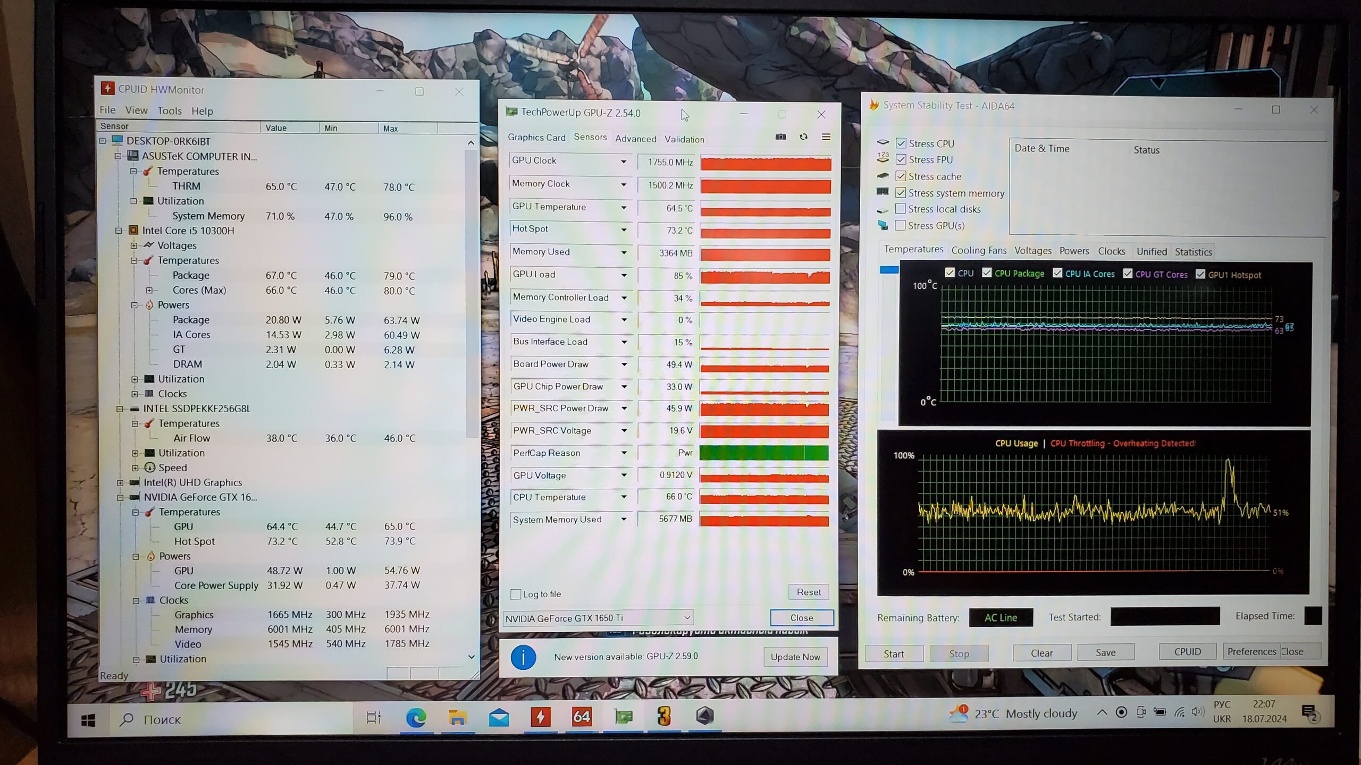Click the Update Now button
Screen dimensions: 1361x765
coord(795,657)
